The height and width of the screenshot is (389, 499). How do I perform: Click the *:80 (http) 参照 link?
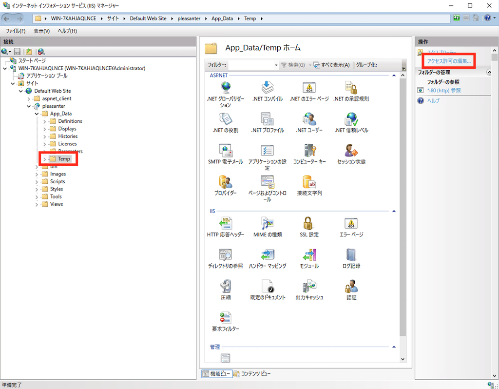[x=443, y=90]
